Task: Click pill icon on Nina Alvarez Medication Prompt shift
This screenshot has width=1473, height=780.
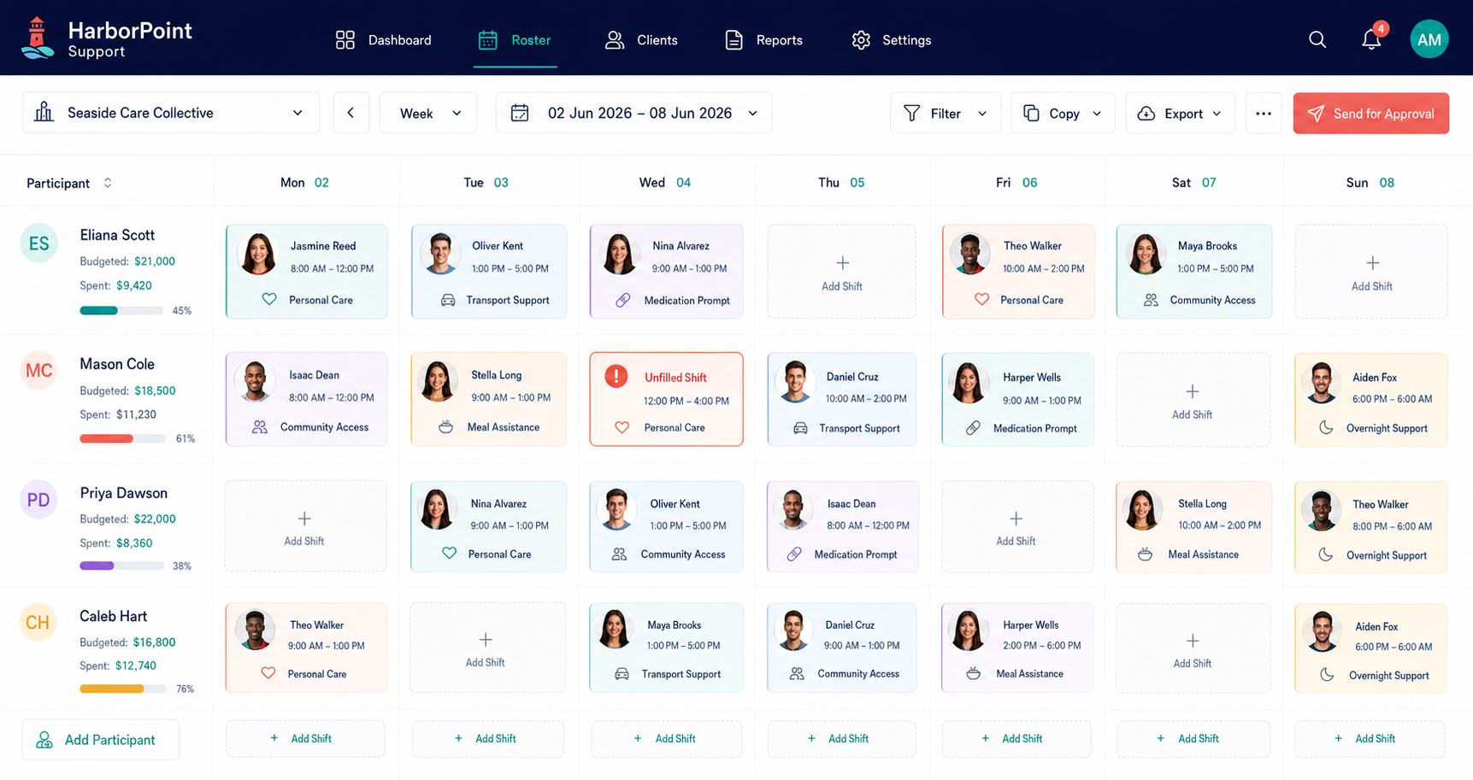Action: click(x=623, y=300)
